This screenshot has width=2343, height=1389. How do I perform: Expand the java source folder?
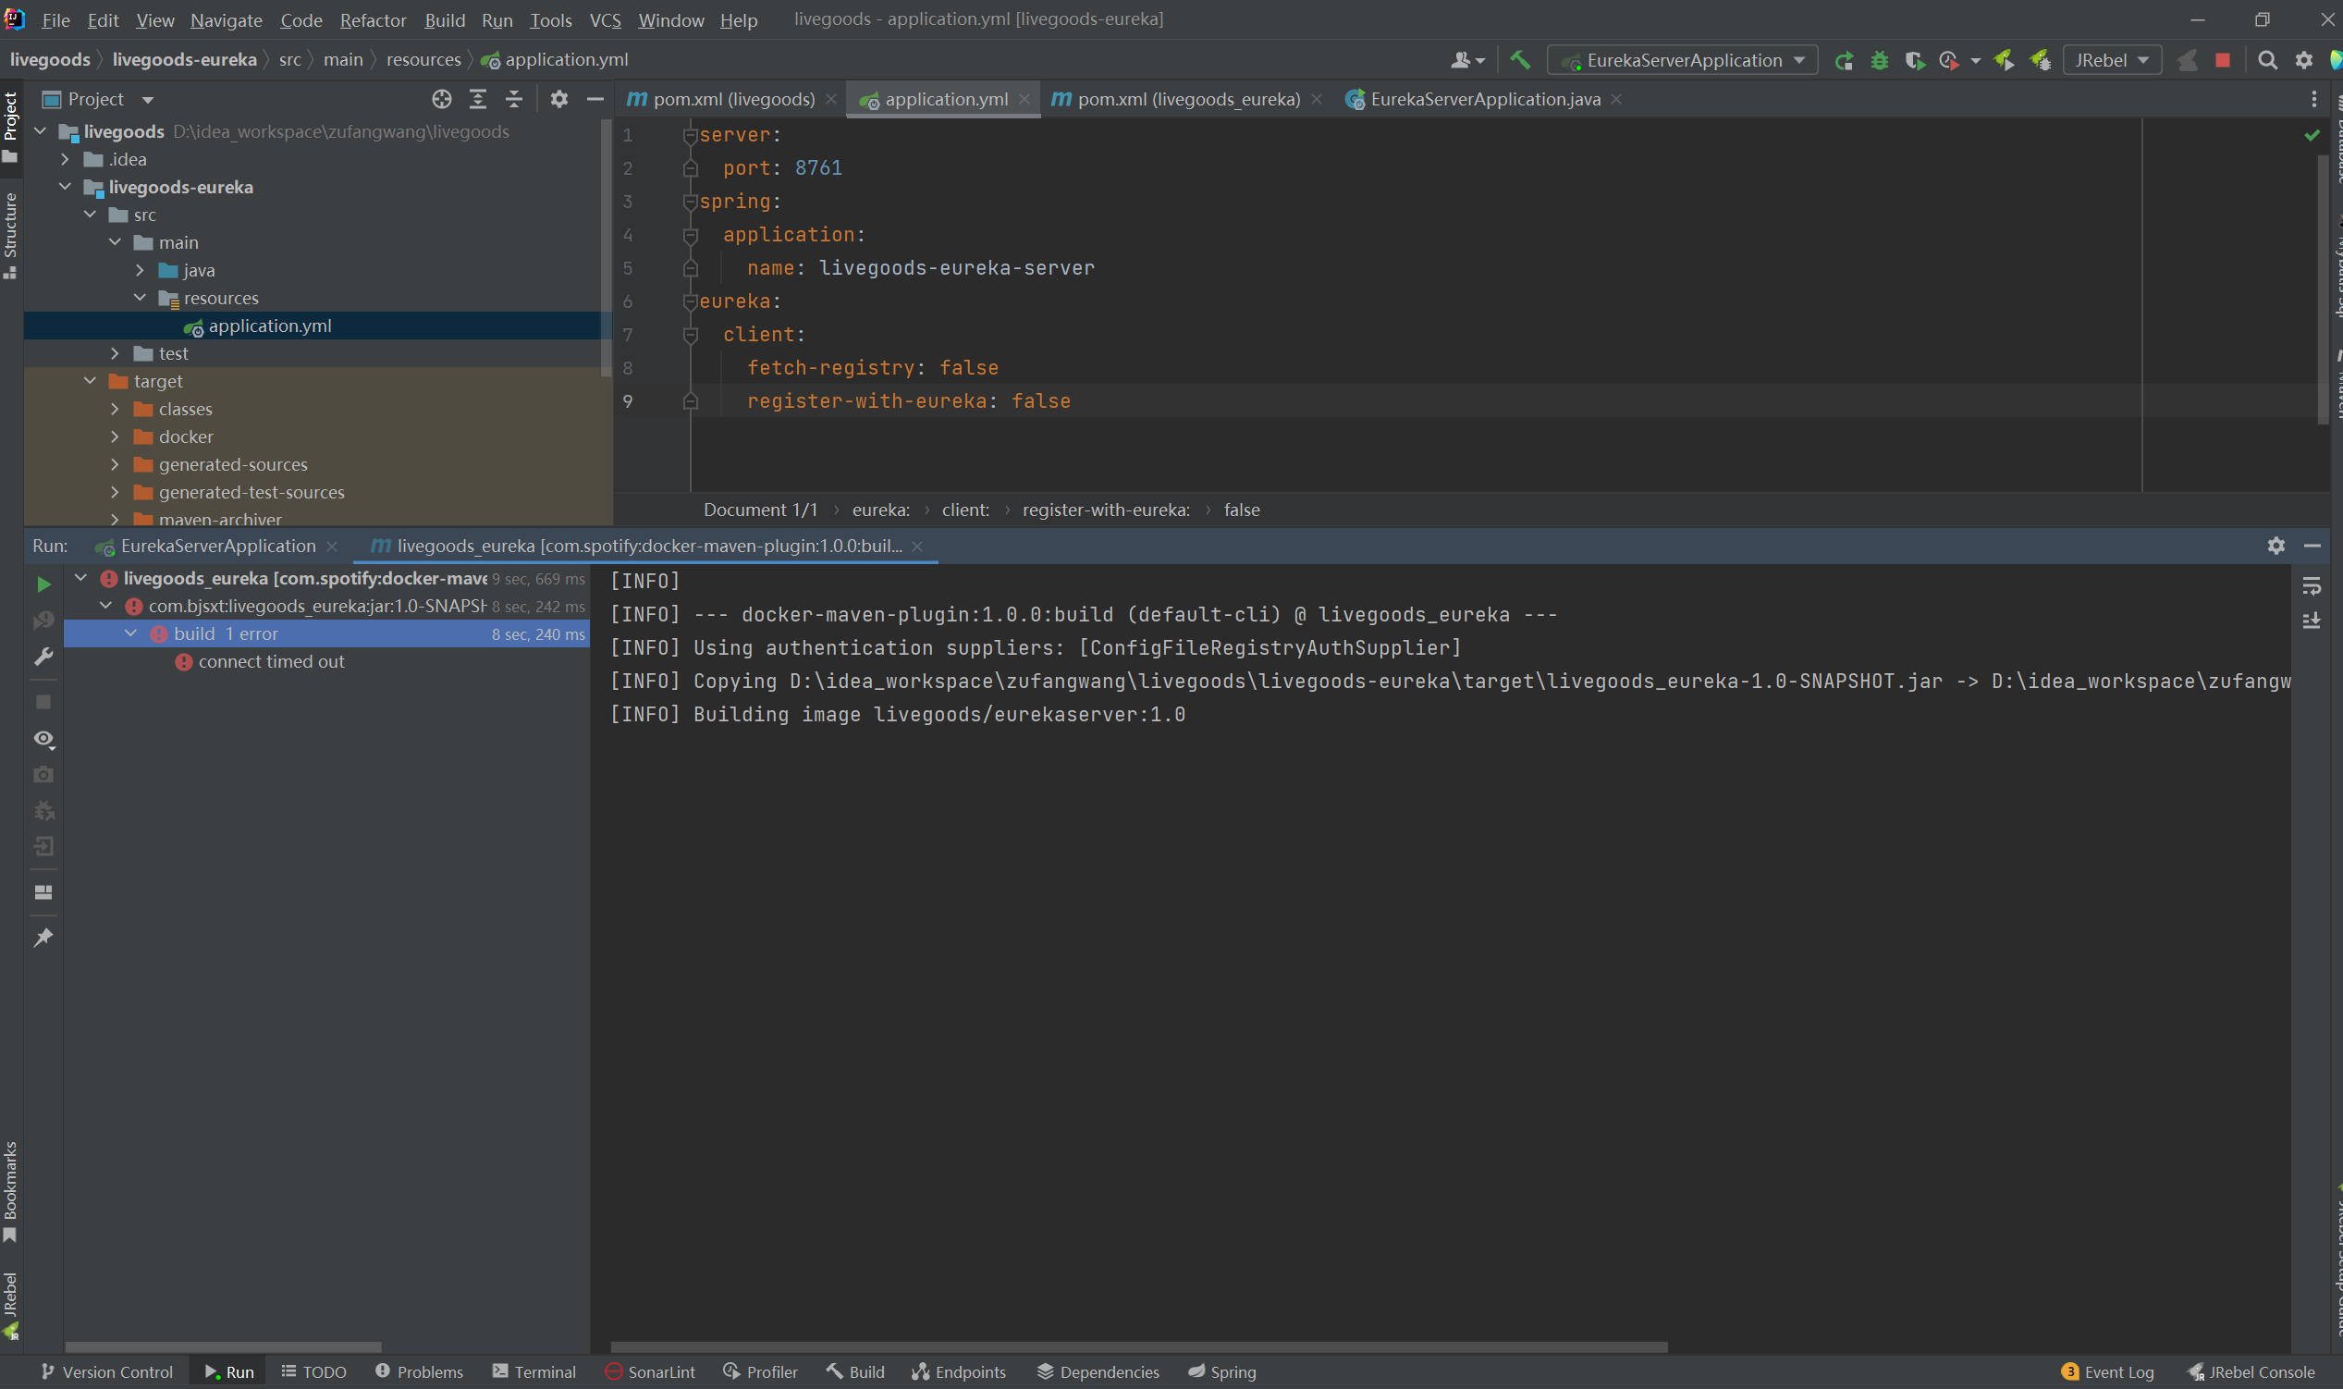tap(140, 269)
